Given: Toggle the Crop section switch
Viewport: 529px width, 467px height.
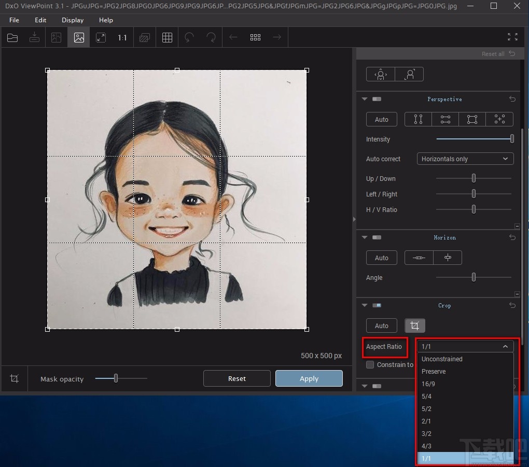Looking at the screenshot, I should 377,305.
